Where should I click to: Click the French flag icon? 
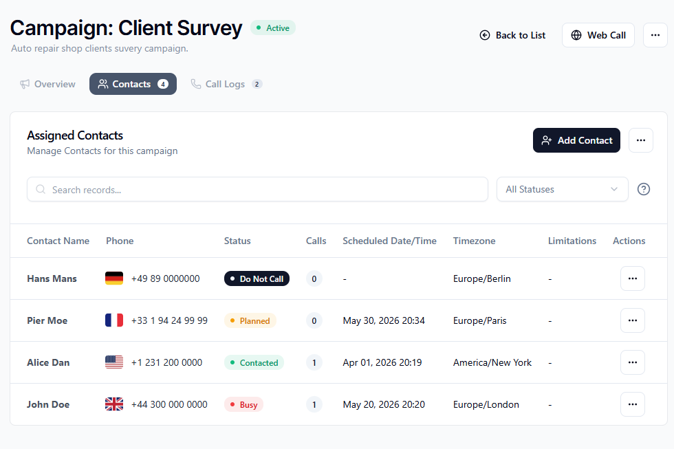[114, 320]
